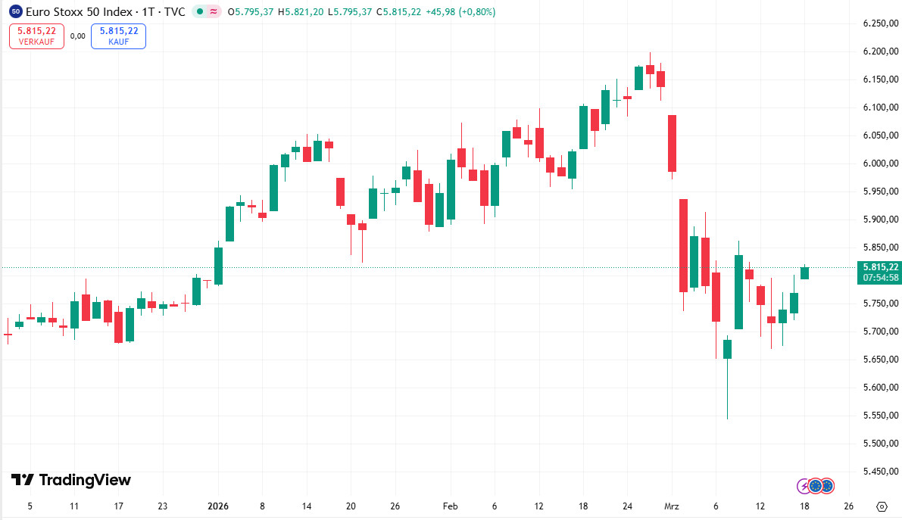The image size is (902, 520).
Task: Click VERKAUF to open a sell order
Action: (36, 36)
